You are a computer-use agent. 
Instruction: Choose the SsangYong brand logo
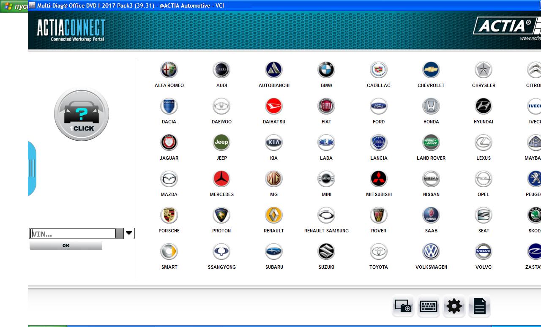[x=221, y=251]
